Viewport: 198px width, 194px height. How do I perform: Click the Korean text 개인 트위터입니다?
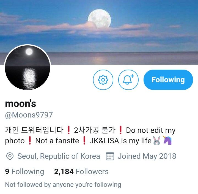coord(34,130)
